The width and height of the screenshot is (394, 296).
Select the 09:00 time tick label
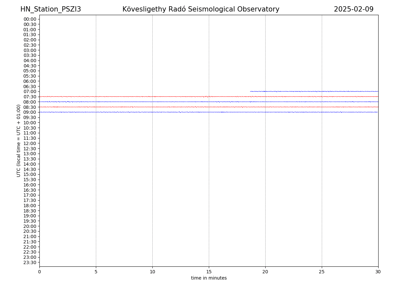(x=30, y=112)
